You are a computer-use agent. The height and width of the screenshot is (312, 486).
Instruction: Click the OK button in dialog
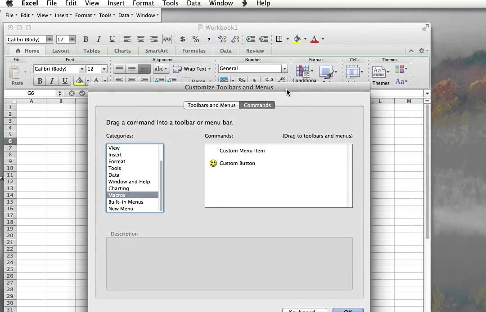click(348, 310)
